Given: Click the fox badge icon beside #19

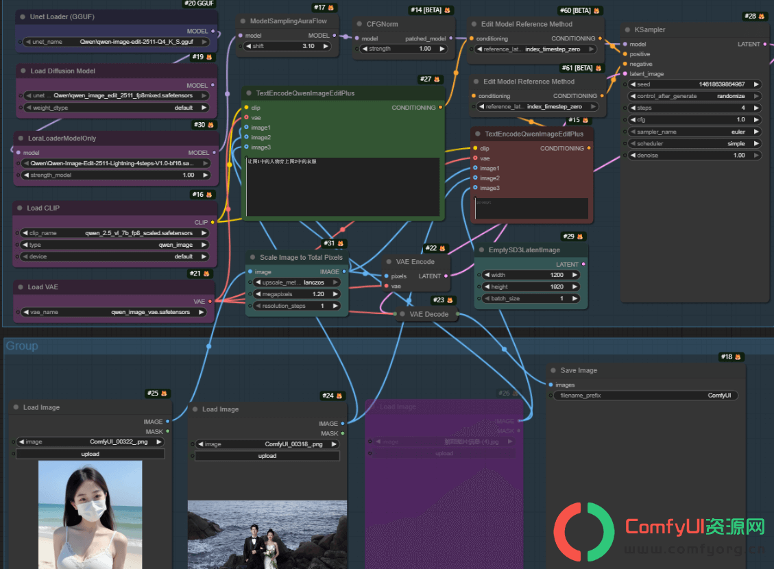Looking at the screenshot, I should (x=209, y=58).
